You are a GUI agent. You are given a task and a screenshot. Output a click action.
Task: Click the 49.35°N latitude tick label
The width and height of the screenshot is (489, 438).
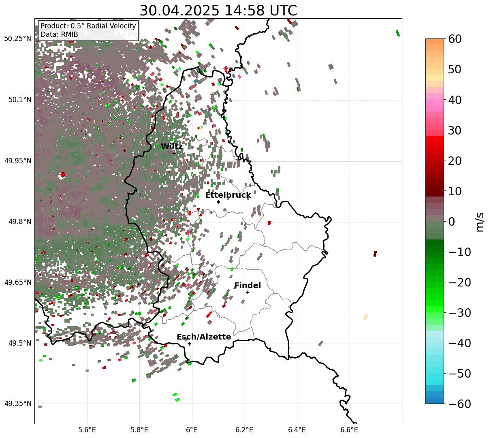click(18, 404)
